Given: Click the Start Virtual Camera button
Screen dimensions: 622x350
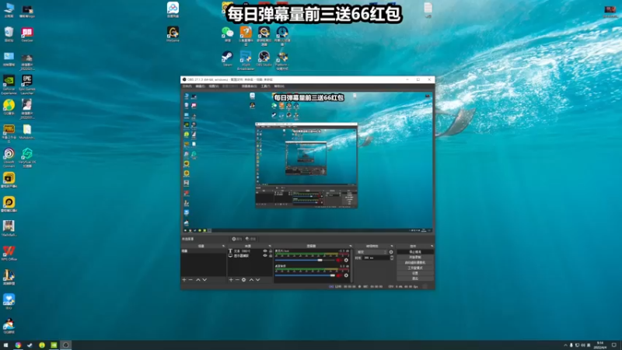Looking at the screenshot, I should tap(415, 262).
